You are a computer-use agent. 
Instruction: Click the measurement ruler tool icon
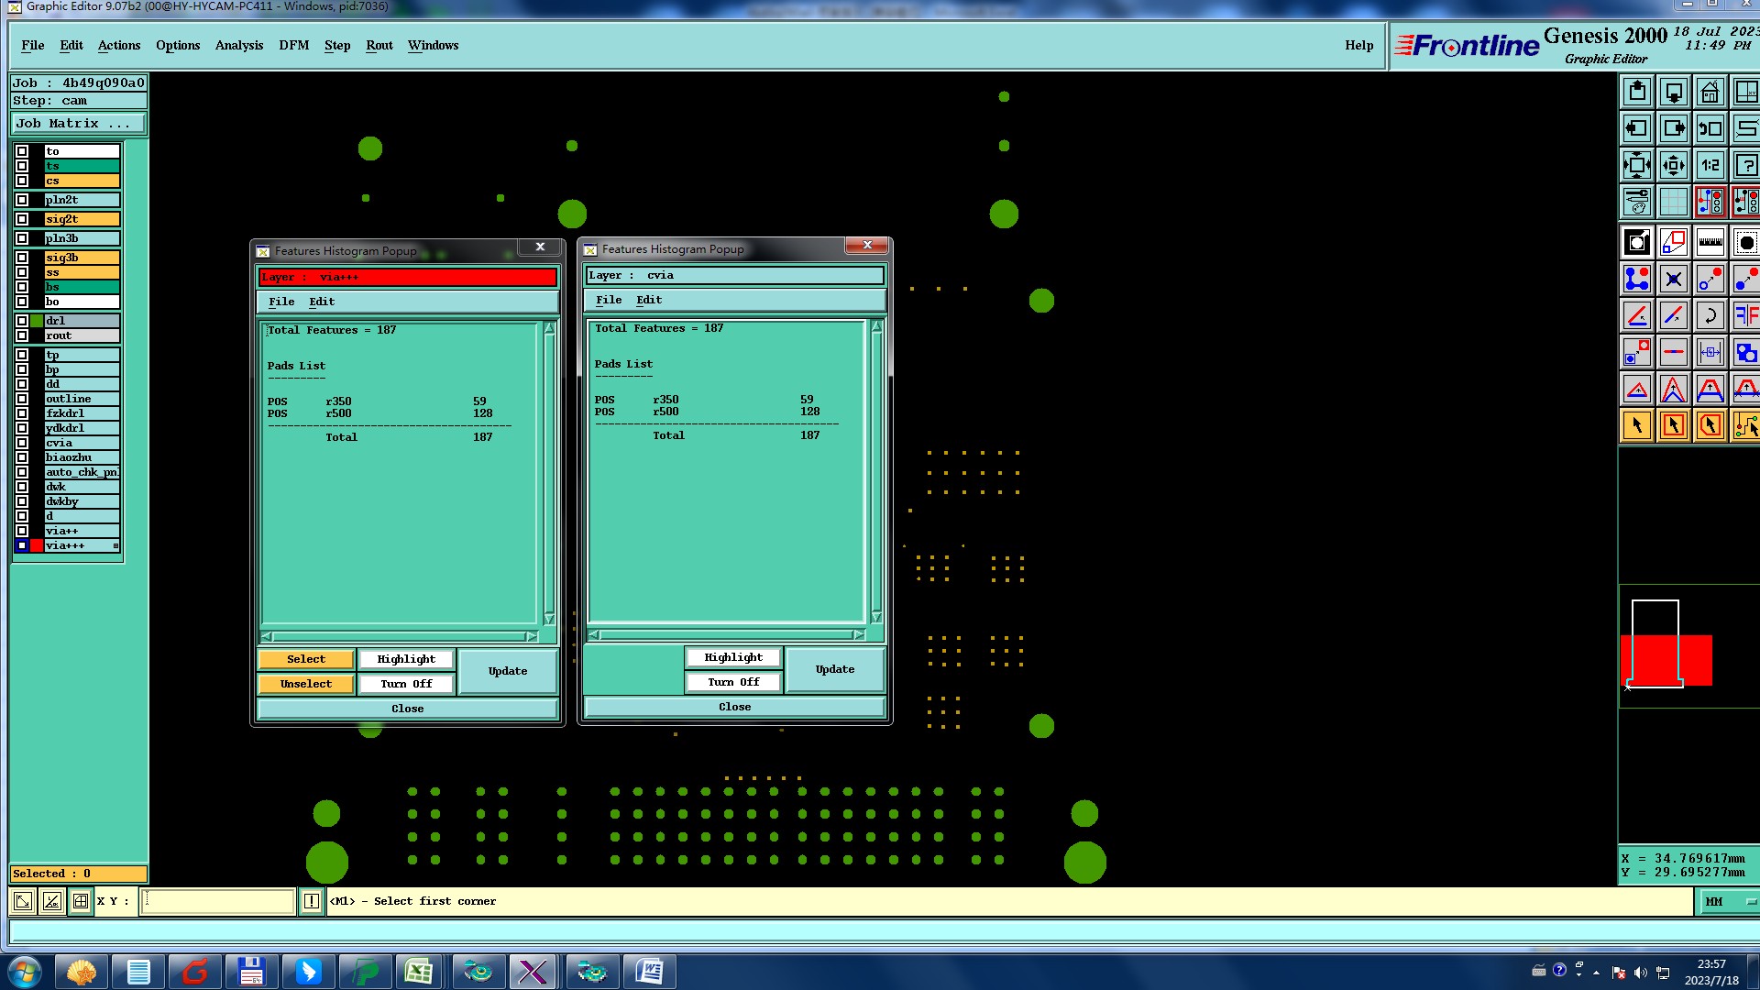tap(1710, 243)
